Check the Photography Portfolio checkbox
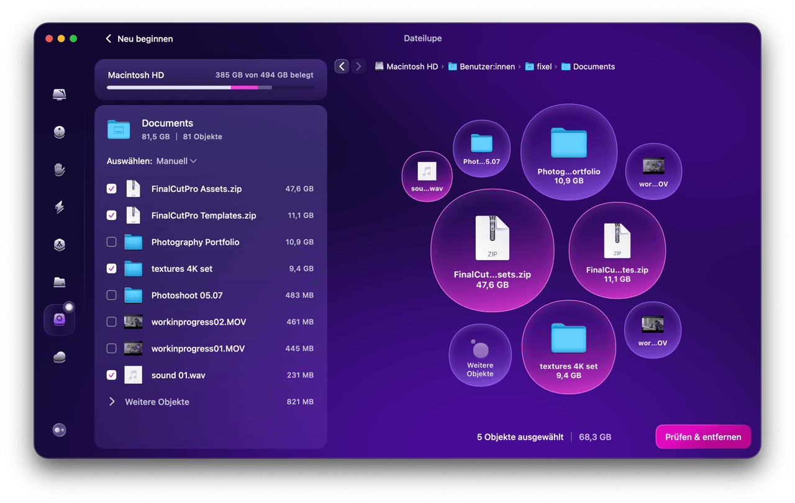This screenshot has height=503, width=795. [112, 242]
